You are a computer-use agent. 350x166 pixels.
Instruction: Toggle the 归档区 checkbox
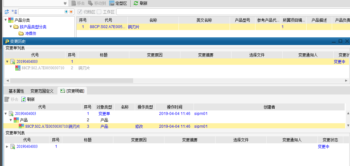pos(80,11)
